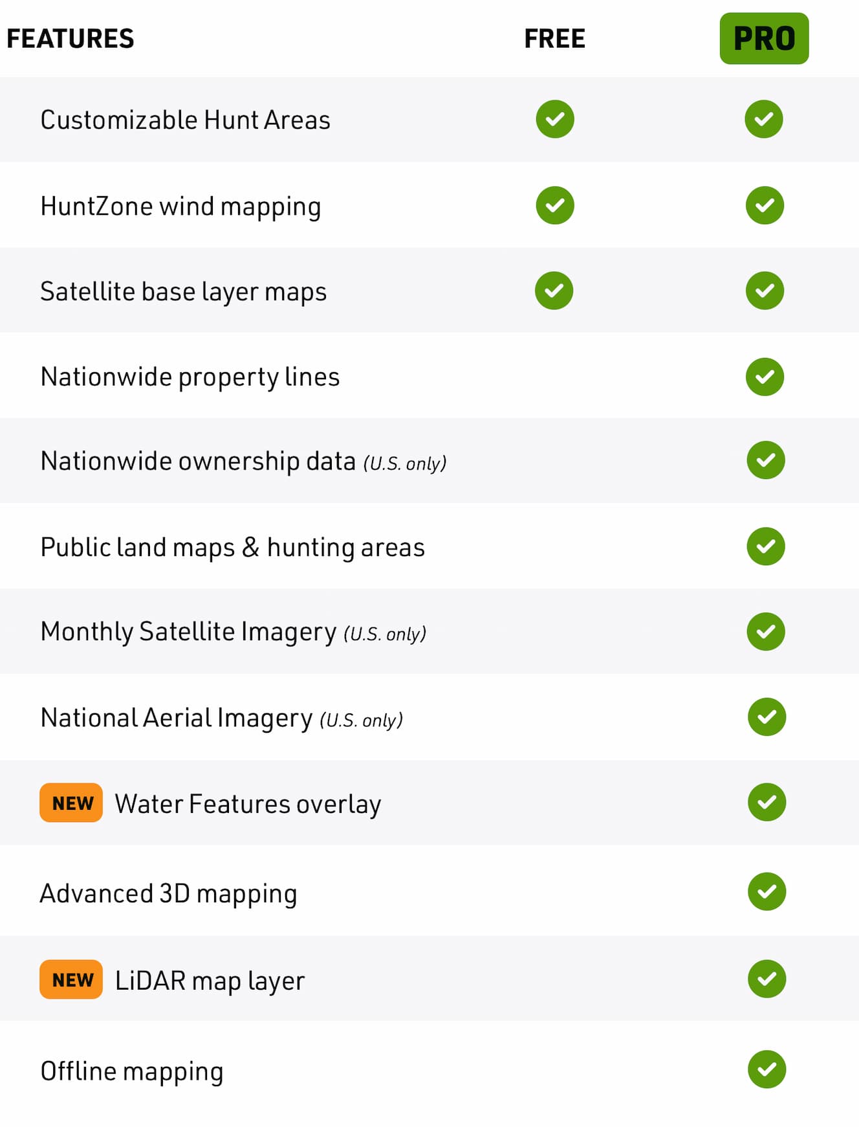The width and height of the screenshot is (859, 1127).
Task: Click Pro checkmark for Advanced 3D mapping
Action: [767, 891]
